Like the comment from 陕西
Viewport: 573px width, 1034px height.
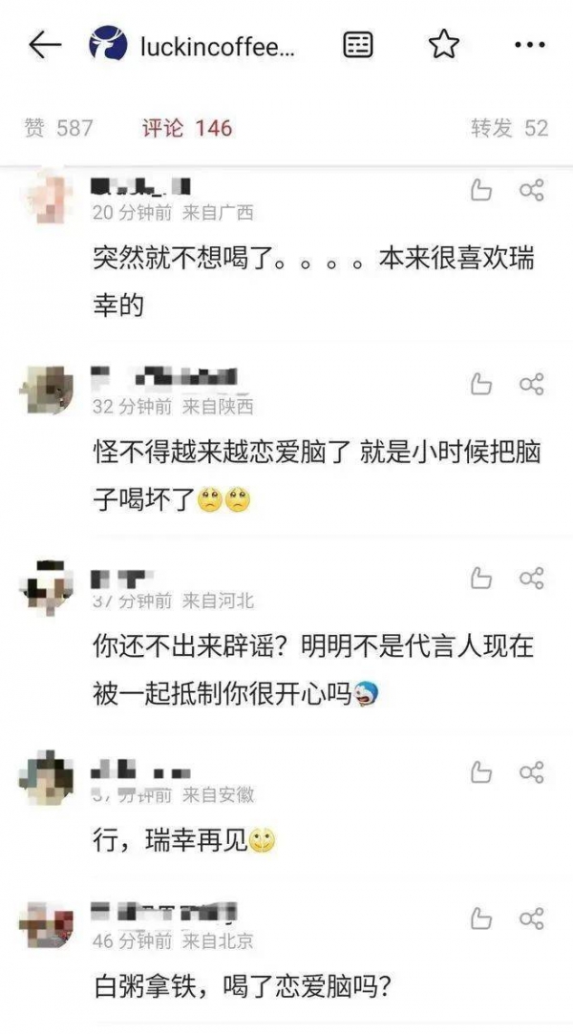[481, 384]
